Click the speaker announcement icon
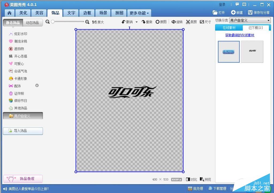This screenshot has height=193, width=274. click(x=5, y=189)
